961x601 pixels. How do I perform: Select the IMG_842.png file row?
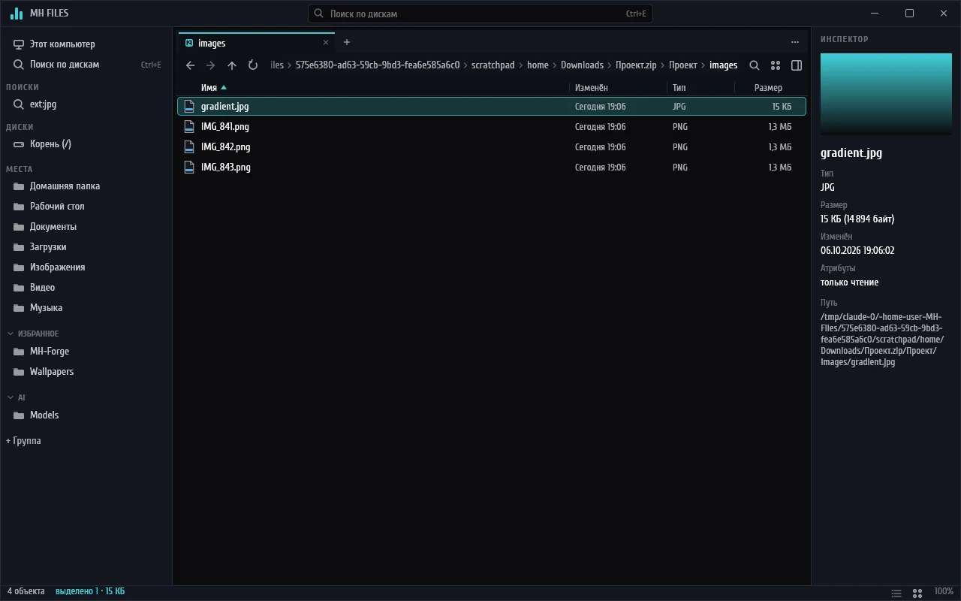492,147
